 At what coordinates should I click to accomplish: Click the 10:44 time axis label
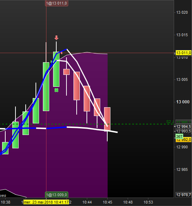click(x=87, y=202)
